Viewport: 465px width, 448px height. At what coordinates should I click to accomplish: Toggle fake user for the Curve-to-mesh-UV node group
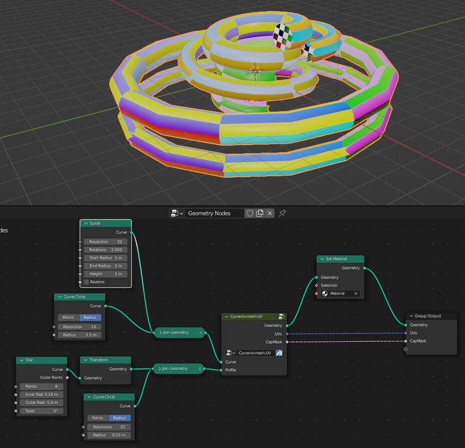[x=279, y=352]
